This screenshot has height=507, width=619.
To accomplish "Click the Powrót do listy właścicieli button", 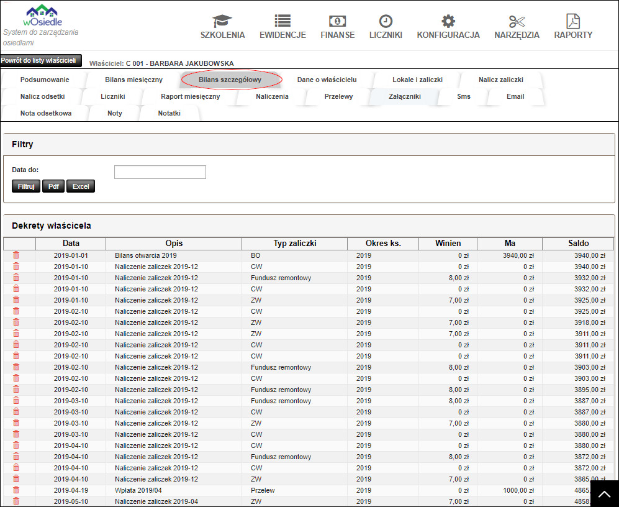I will (x=41, y=60).
